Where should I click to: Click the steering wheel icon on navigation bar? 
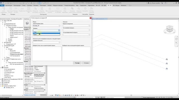click(x=176, y=39)
